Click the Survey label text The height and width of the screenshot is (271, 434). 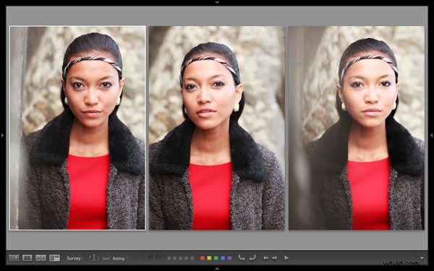pyautogui.click(x=75, y=258)
